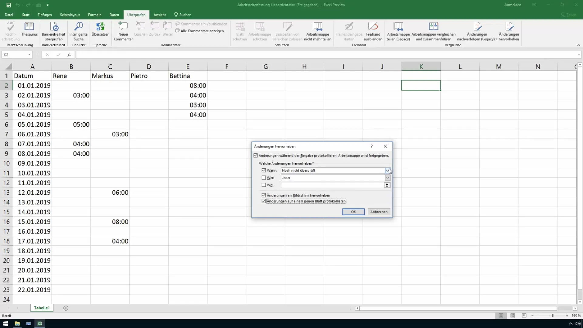
Task: Expand the Wann dropdown selector
Action: 387,170
